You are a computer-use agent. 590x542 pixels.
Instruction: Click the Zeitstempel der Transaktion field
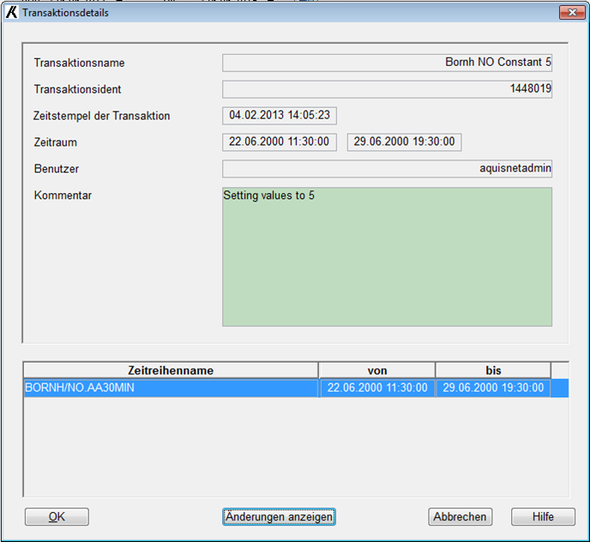280,116
